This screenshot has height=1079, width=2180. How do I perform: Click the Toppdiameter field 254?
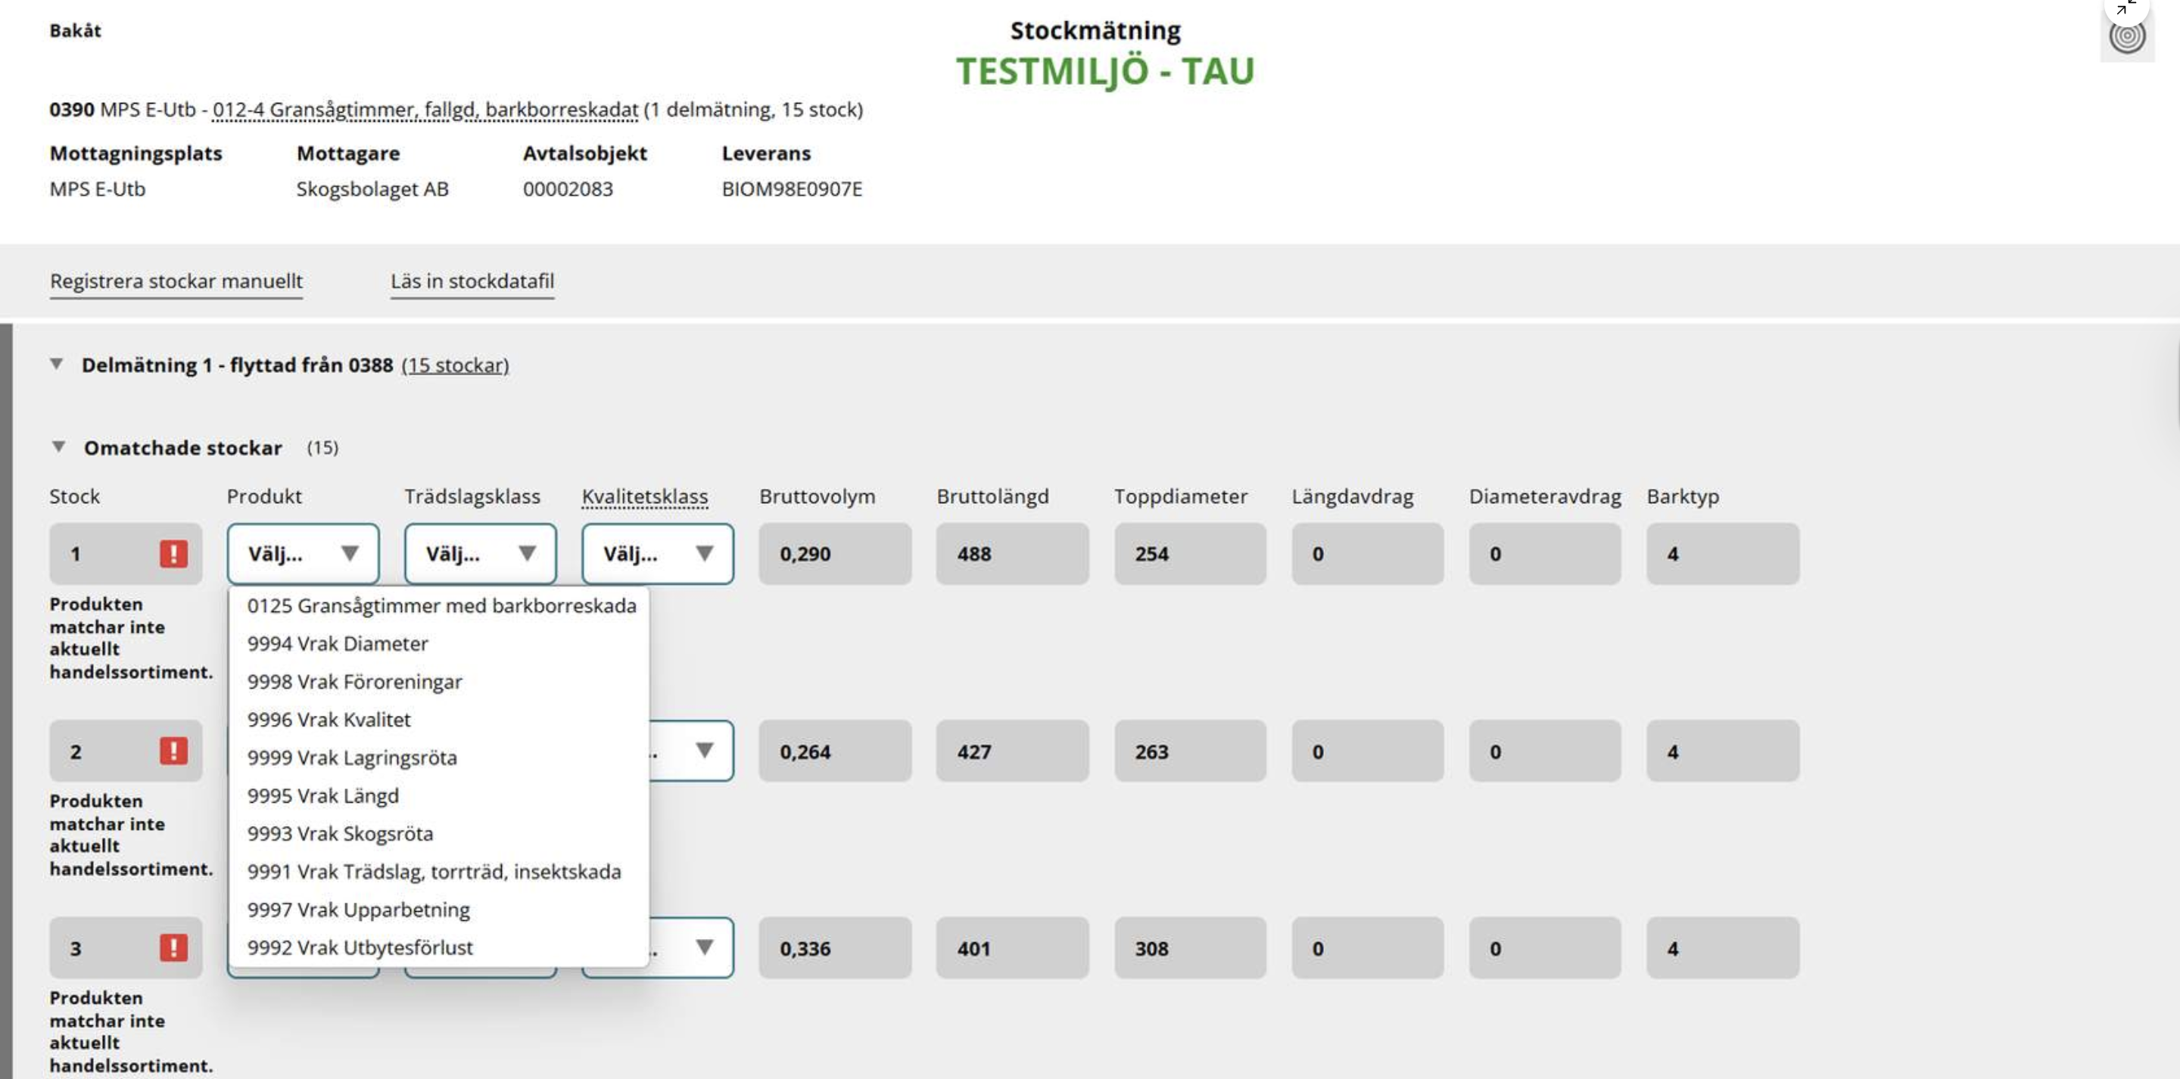pyautogui.click(x=1190, y=553)
